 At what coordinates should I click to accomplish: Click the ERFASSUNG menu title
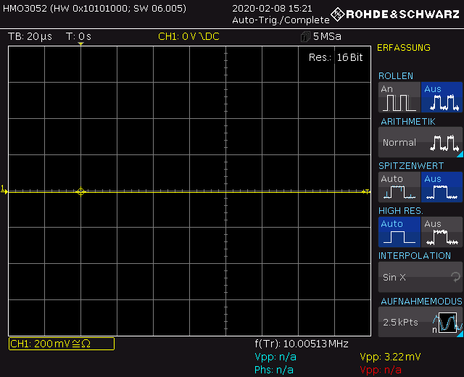point(404,48)
